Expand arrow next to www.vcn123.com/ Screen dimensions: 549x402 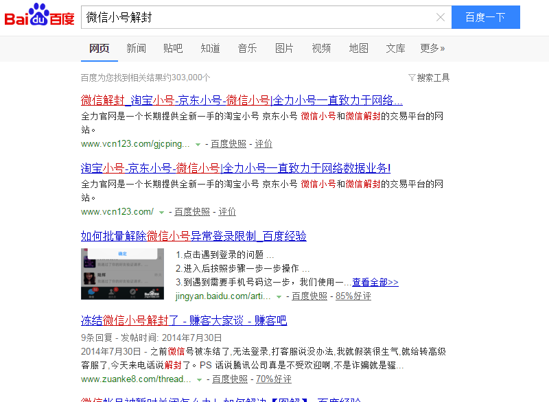click(x=161, y=213)
